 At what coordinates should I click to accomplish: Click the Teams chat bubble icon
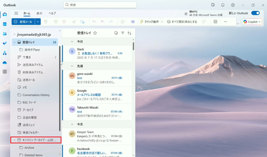click(123, 22)
